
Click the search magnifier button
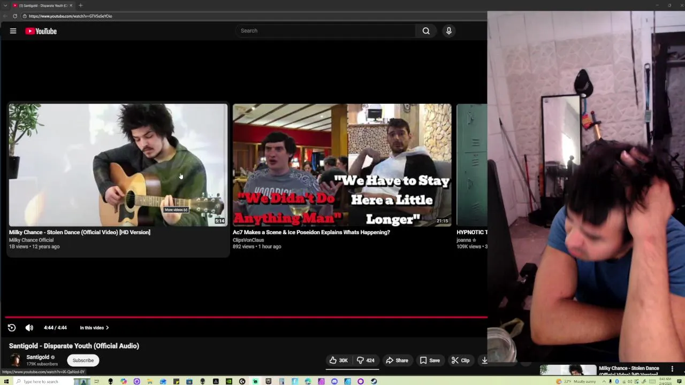click(426, 30)
